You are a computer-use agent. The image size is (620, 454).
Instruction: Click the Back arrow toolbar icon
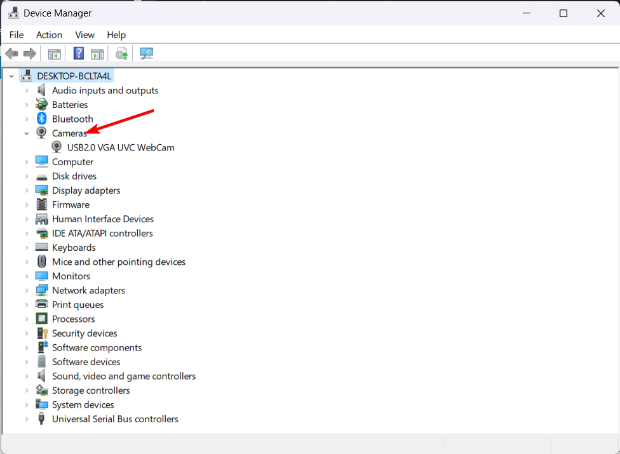pos(12,53)
